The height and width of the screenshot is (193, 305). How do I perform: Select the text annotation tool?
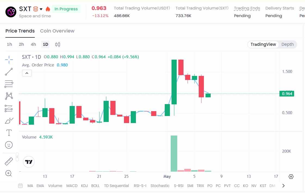[x=9, y=133]
